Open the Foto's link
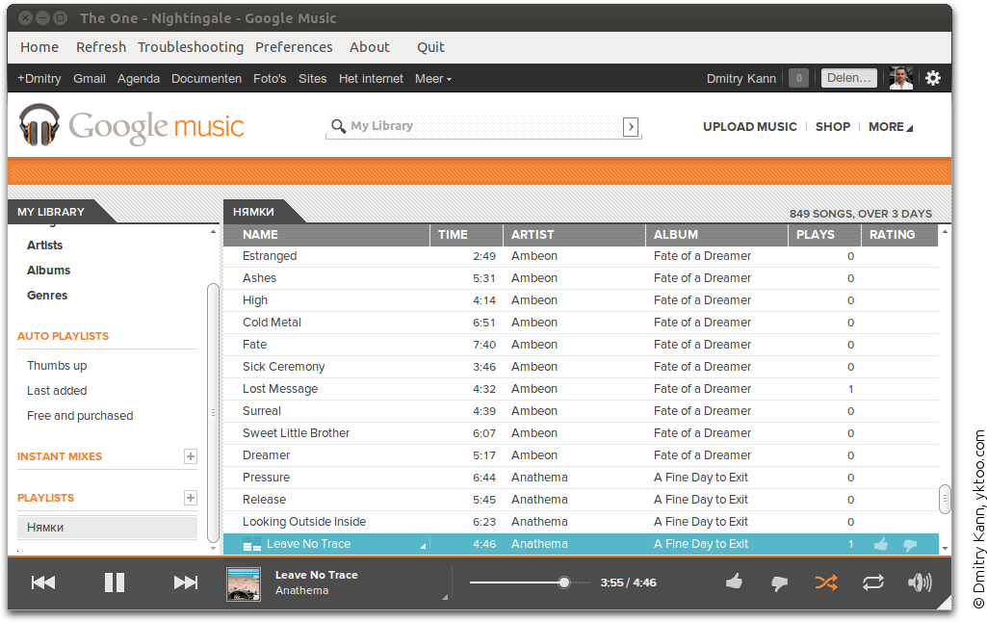Image resolution: width=987 pixels, height=622 pixels. 270,79
